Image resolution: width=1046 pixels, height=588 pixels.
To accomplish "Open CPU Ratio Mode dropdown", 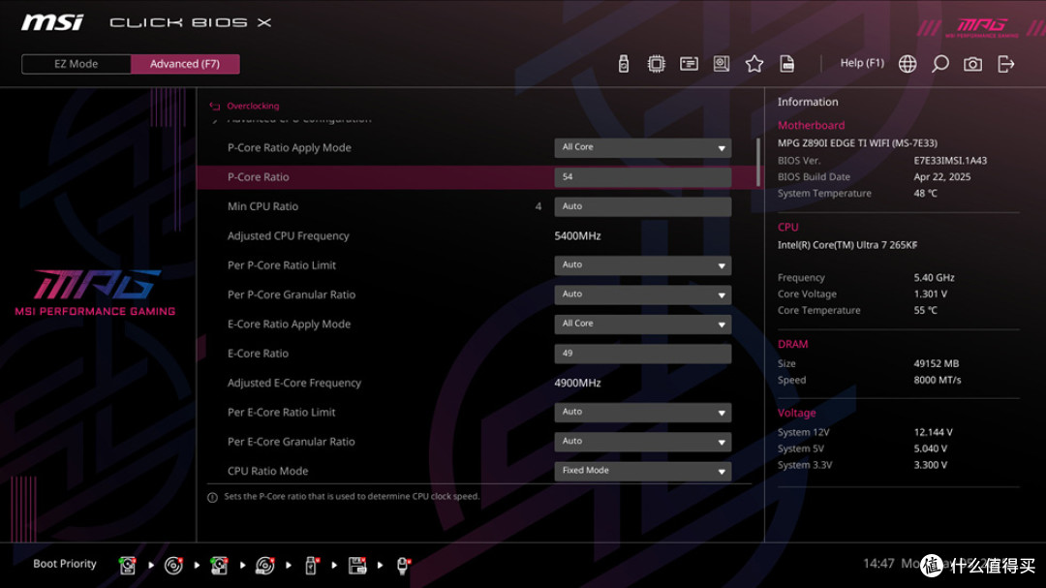I will coord(642,471).
